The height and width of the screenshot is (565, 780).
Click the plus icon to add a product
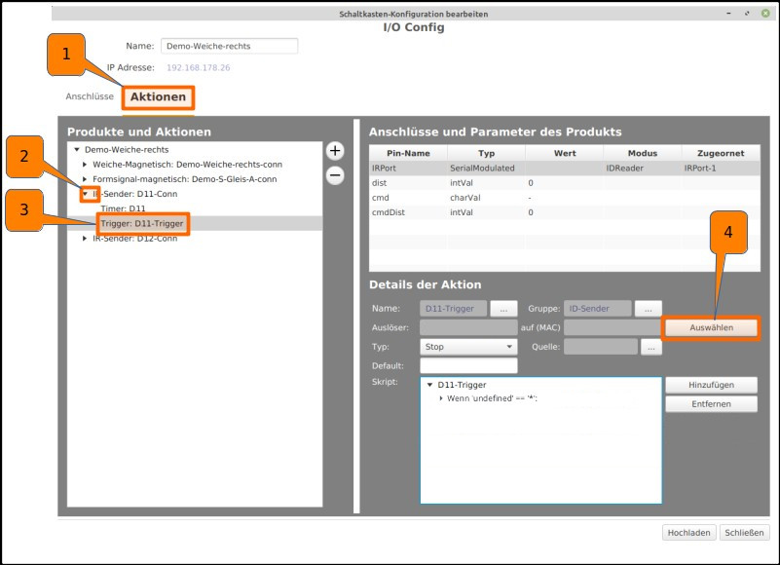(336, 152)
